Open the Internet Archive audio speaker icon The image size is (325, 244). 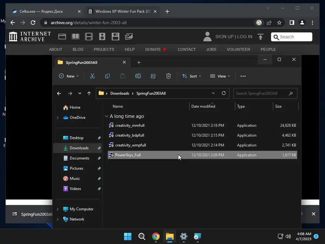pyautogui.click(x=102, y=37)
